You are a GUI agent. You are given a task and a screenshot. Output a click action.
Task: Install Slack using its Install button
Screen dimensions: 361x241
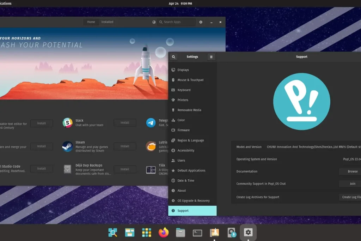click(x=125, y=123)
